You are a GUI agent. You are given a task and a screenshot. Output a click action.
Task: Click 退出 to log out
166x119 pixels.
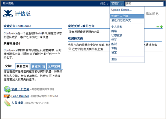(x=127, y=59)
